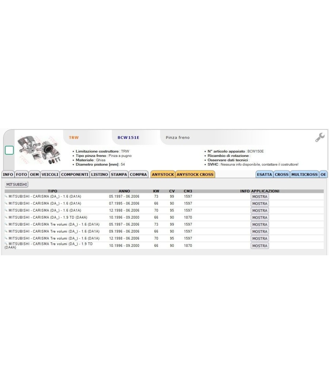
Task: Click MOSTRA for Carisma Tre volumi 1.6 73 kW row
Action: tap(260, 225)
